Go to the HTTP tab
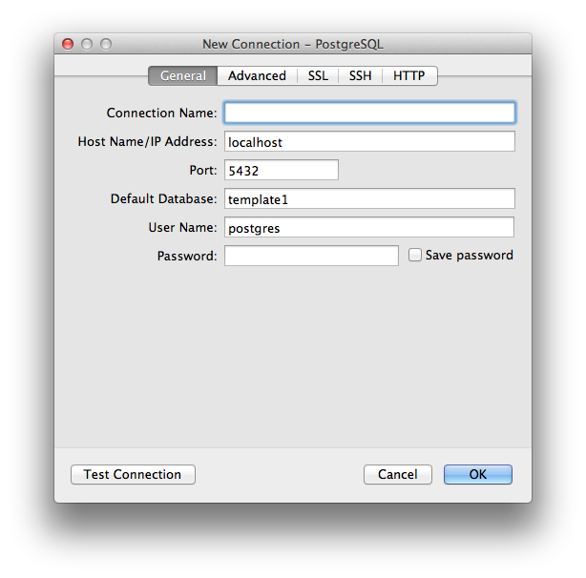586x578 pixels. point(408,75)
